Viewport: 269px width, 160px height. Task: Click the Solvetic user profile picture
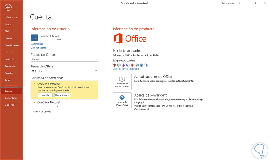coord(34,38)
